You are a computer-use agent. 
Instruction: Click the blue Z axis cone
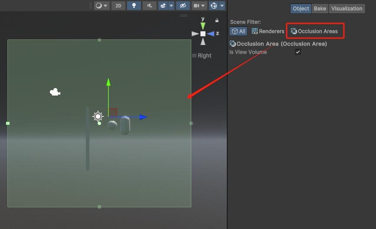click(211, 34)
